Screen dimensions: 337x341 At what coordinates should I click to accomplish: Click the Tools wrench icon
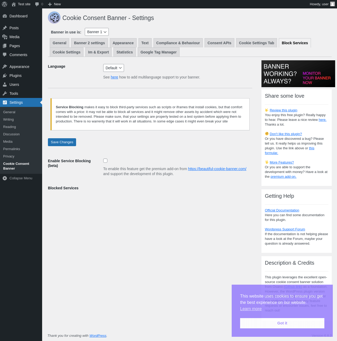(x=5, y=93)
